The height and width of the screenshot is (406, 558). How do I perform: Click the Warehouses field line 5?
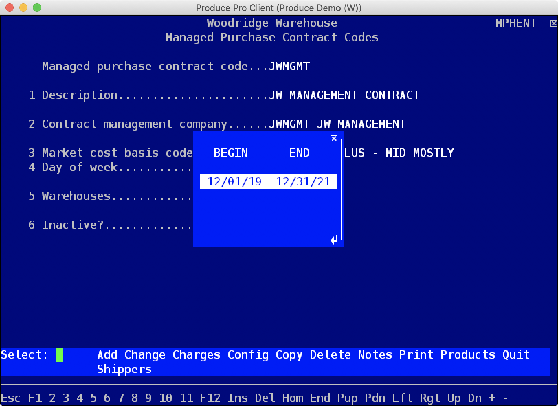(x=110, y=196)
